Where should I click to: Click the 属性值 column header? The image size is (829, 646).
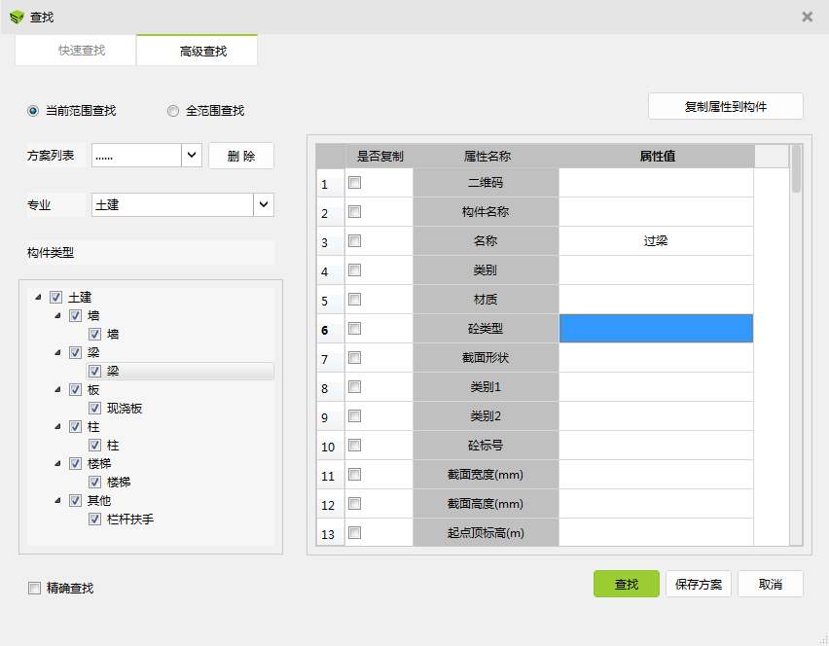coord(657,156)
